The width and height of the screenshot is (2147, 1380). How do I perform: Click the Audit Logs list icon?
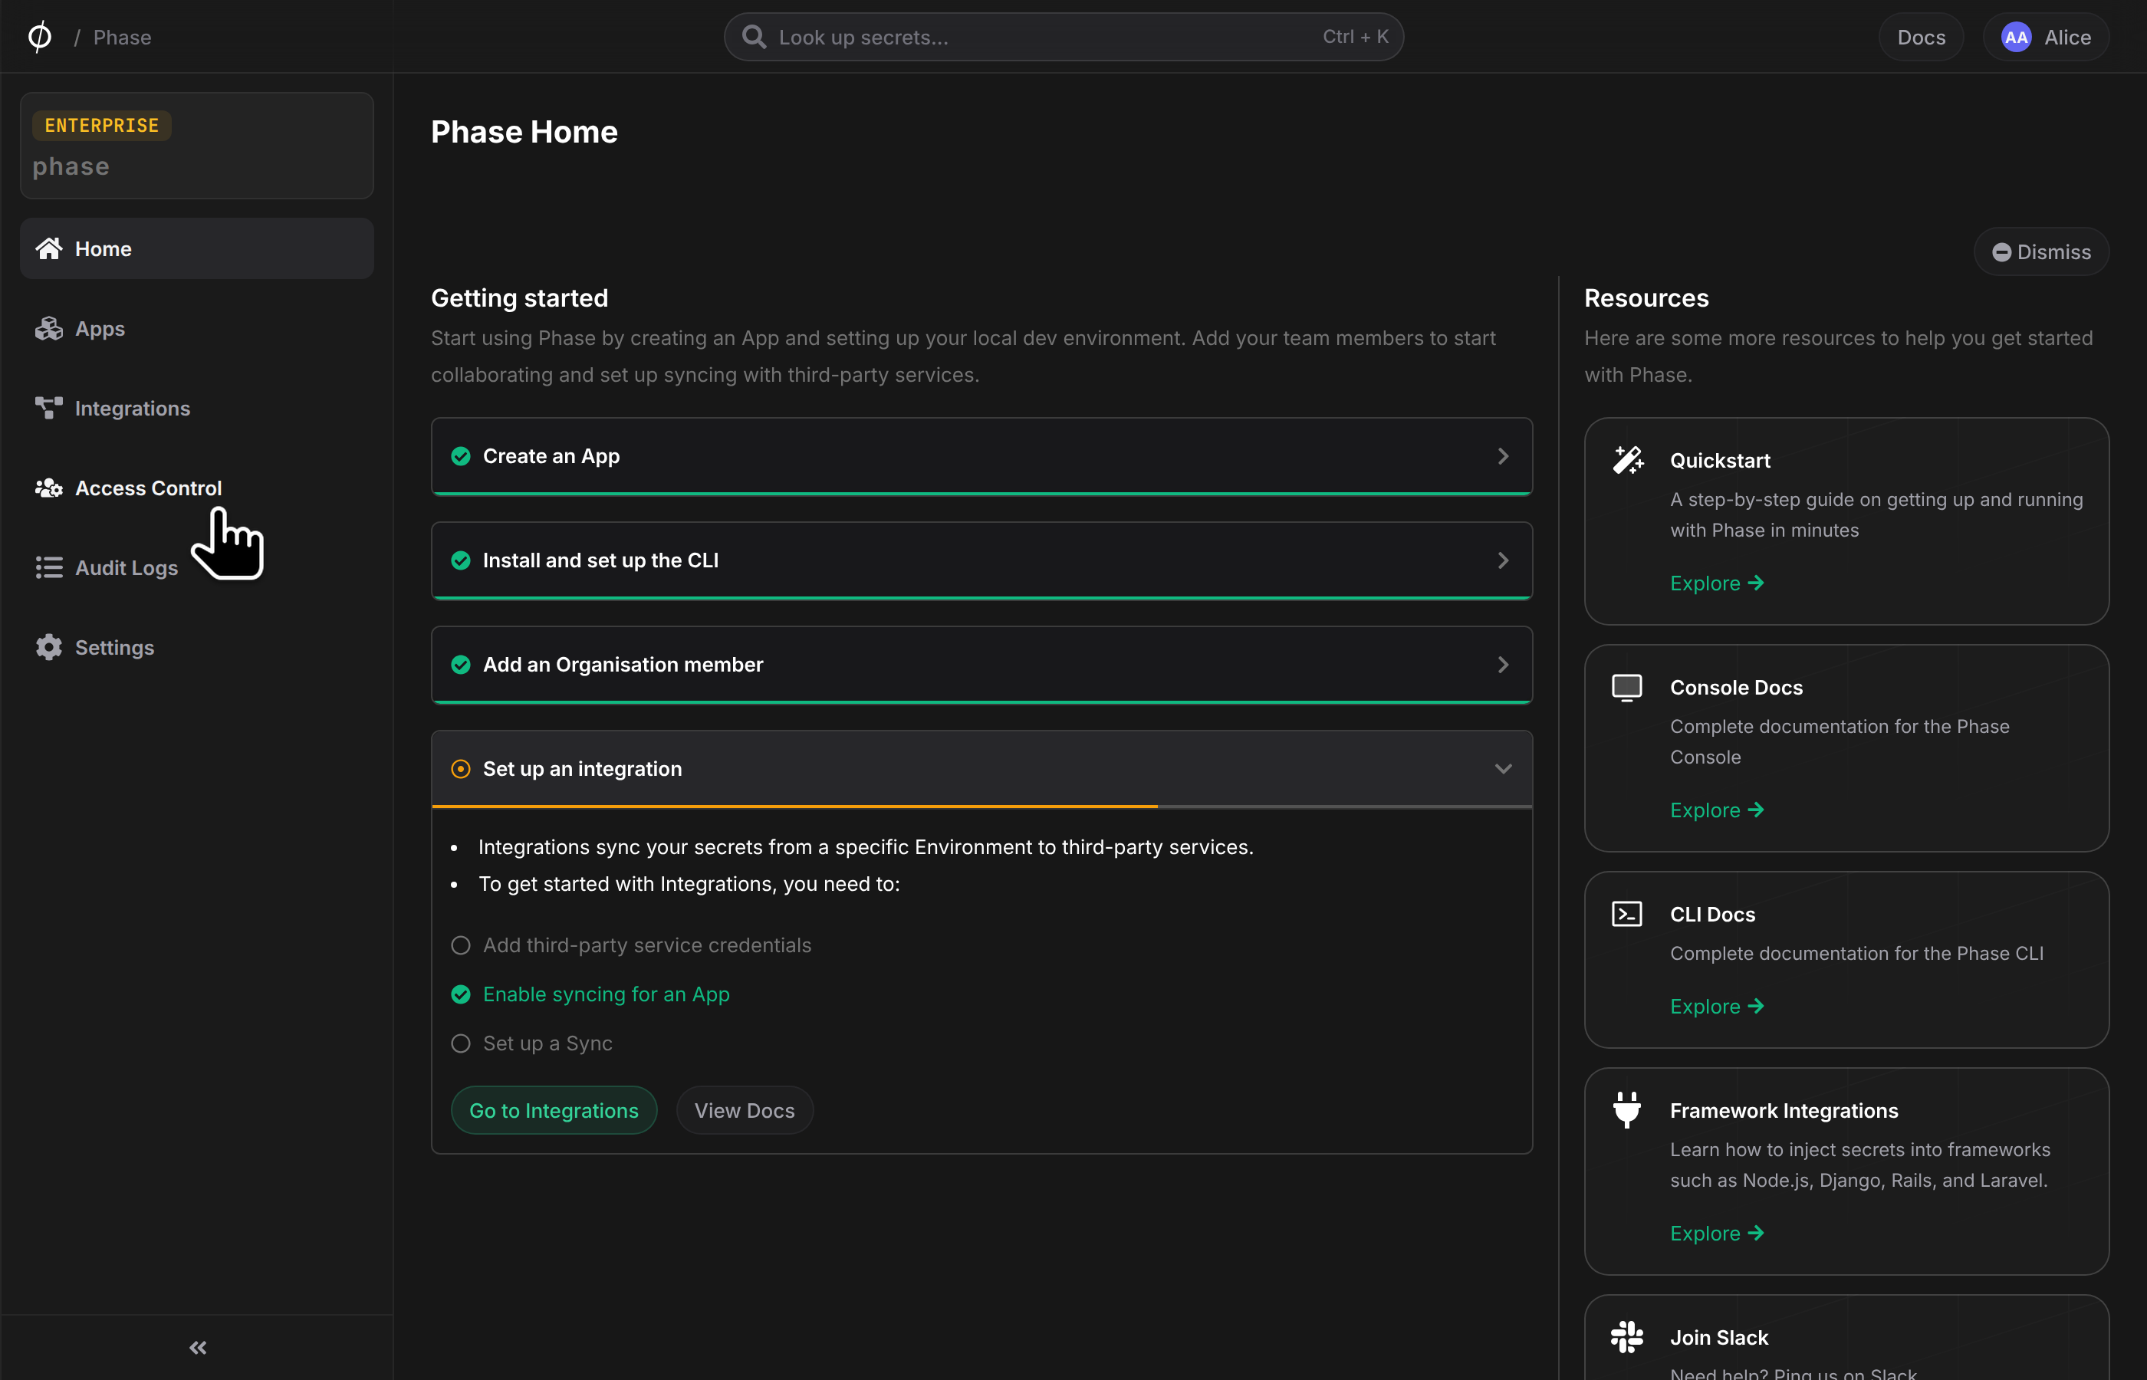tap(48, 568)
